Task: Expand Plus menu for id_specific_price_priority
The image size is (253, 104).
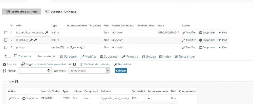Action: click(x=223, y=33)
